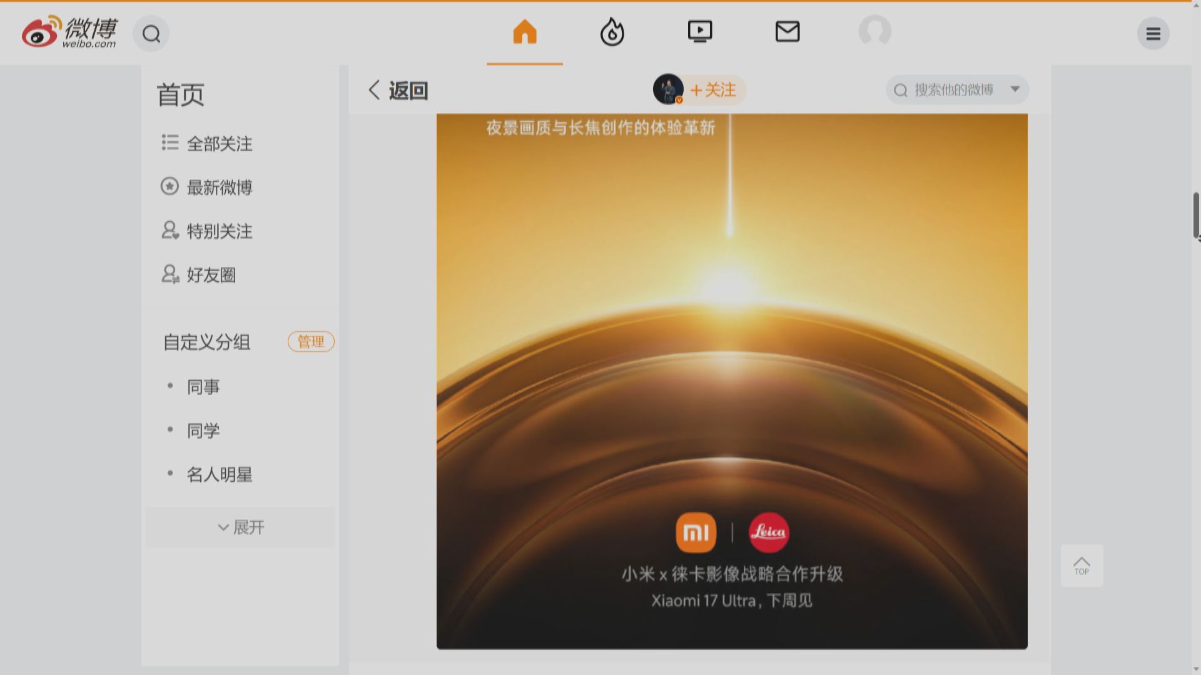Open the Messages envelope icon
This screenshot has height=675, width=1201.
(x=787, y=32)
